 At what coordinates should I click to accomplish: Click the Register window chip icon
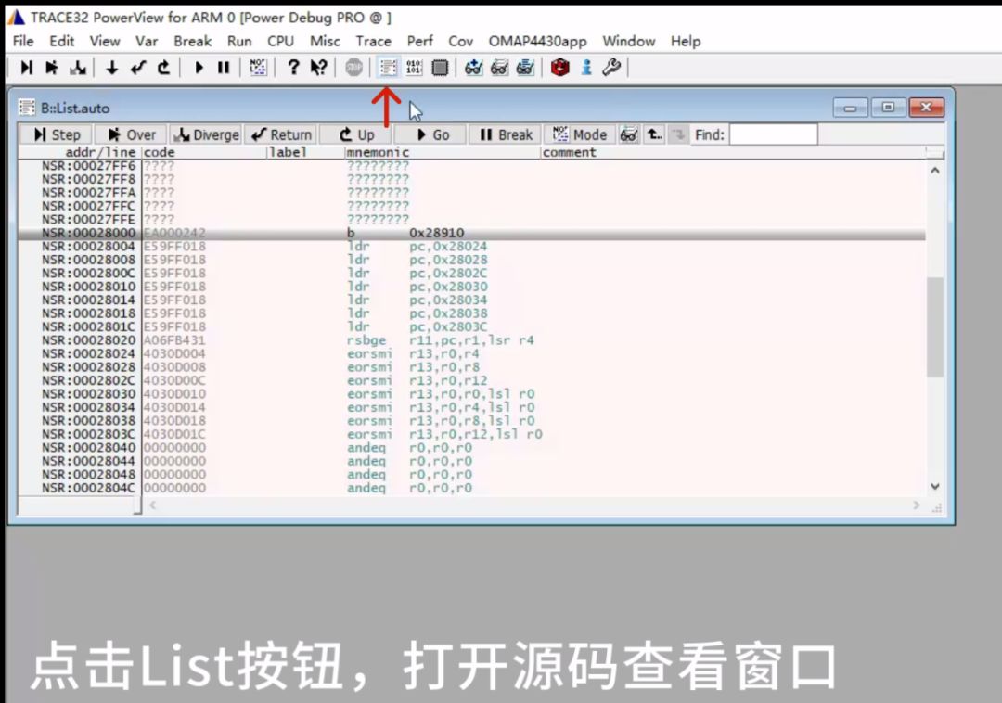click(x=438, y=67)
